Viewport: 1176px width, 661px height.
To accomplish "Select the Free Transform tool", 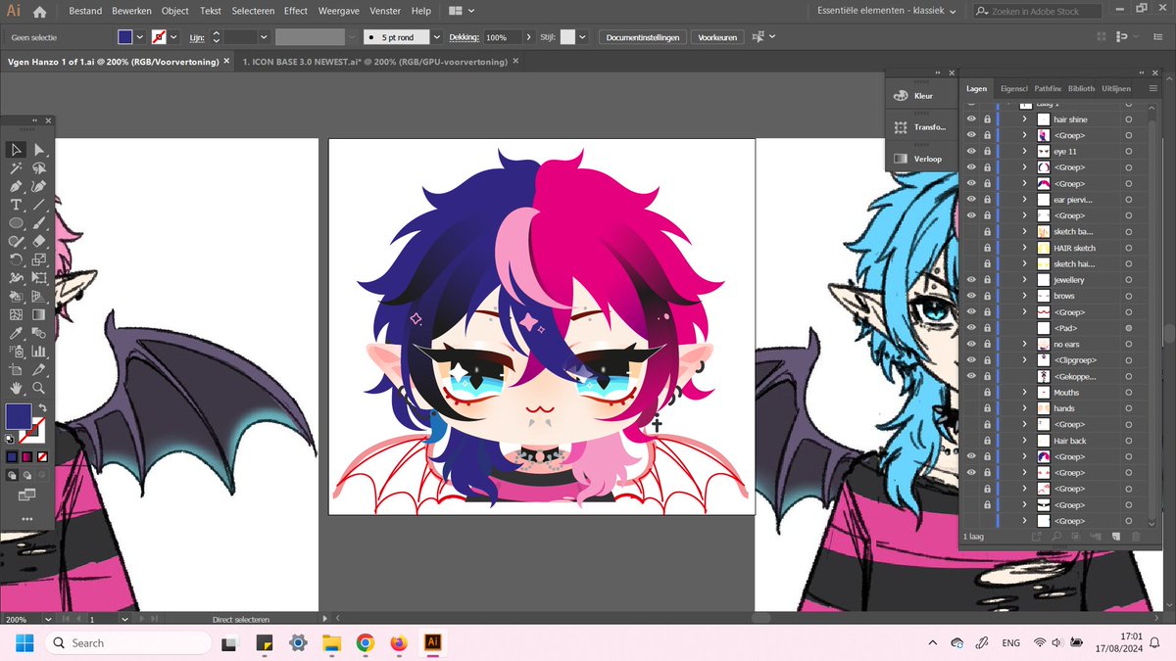I will pos(39,278).
